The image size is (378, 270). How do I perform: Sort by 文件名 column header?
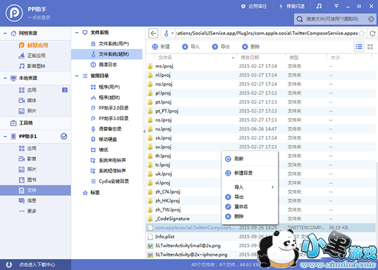coord(165,57)
